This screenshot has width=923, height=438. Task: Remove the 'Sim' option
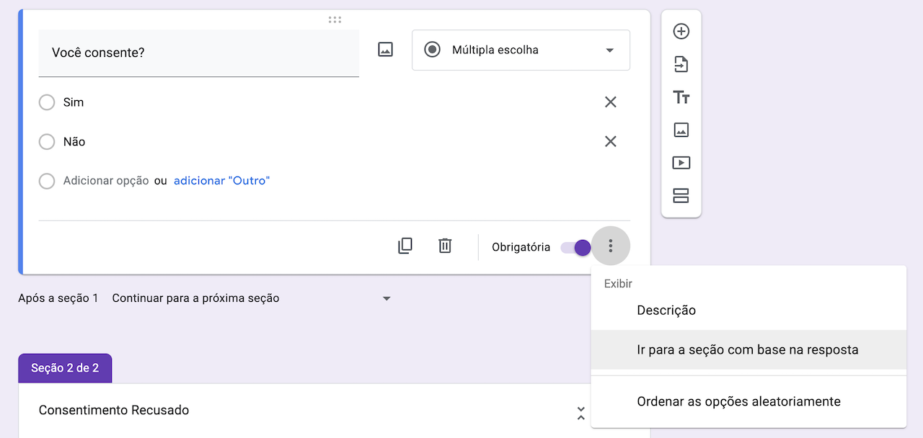[610, 102]
